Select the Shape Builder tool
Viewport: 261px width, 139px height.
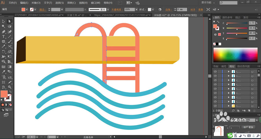click(3, 62)
